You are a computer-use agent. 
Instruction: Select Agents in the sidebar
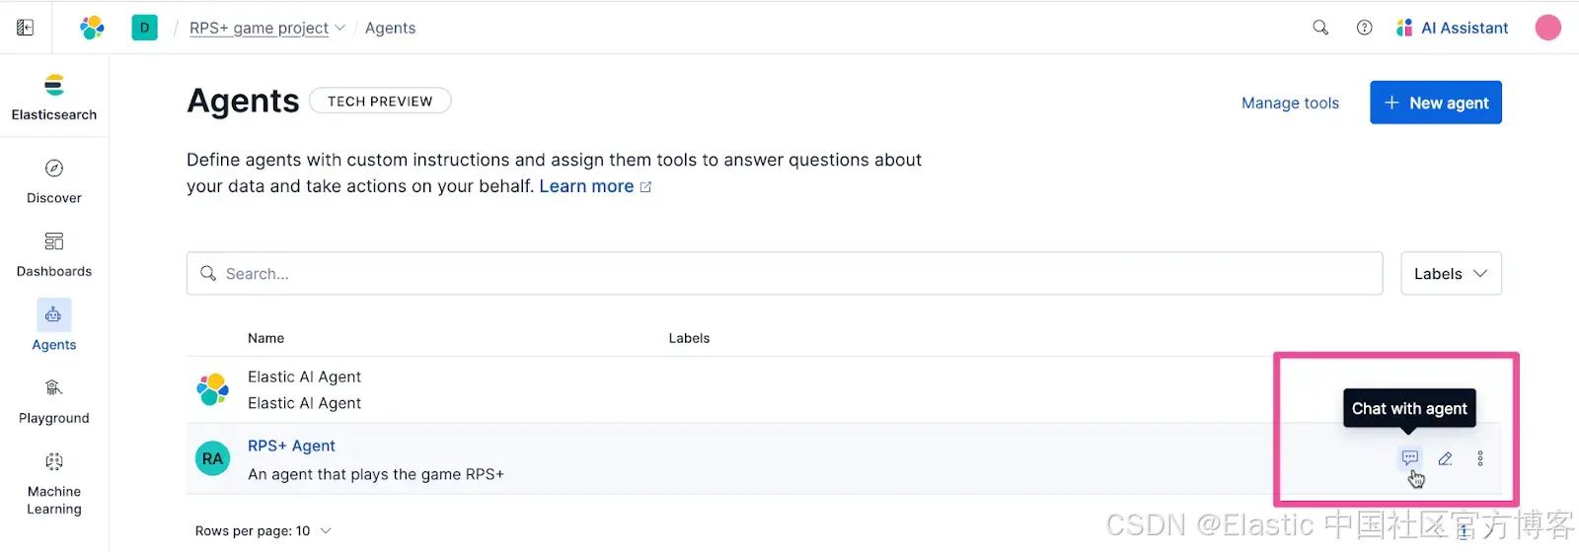pos(54,326)
